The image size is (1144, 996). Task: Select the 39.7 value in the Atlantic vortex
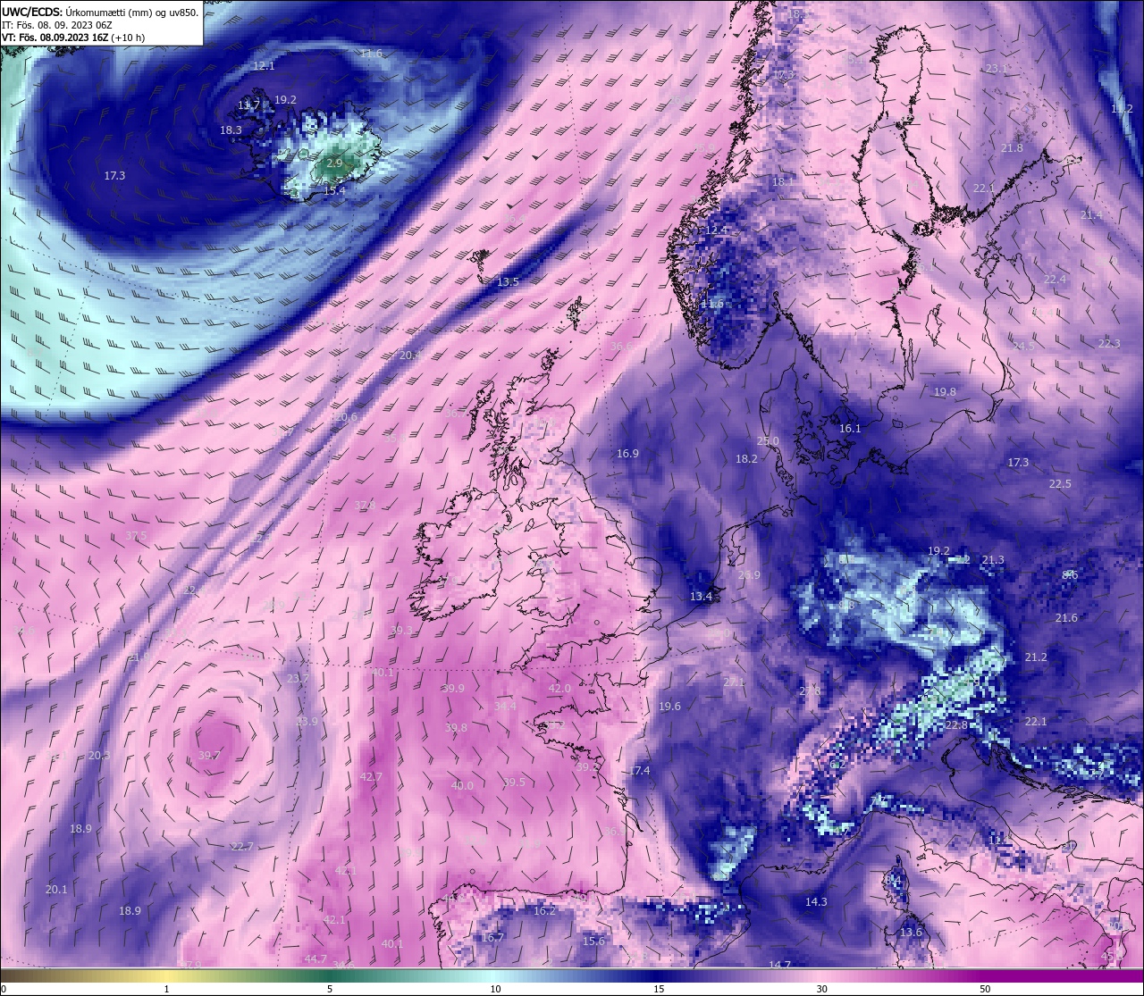[209, 756]
